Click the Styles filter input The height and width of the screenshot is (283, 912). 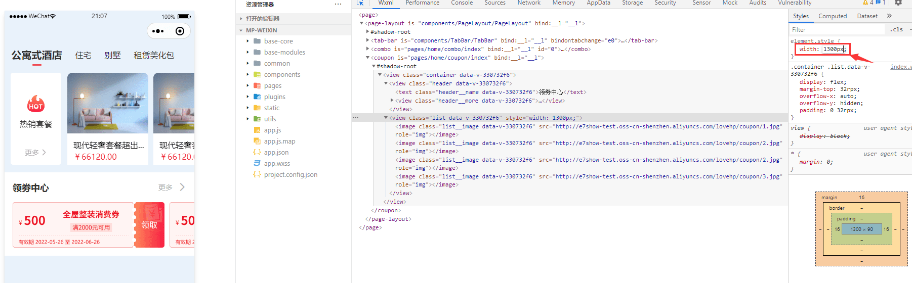pyautogui.click(x=838, y=30)
